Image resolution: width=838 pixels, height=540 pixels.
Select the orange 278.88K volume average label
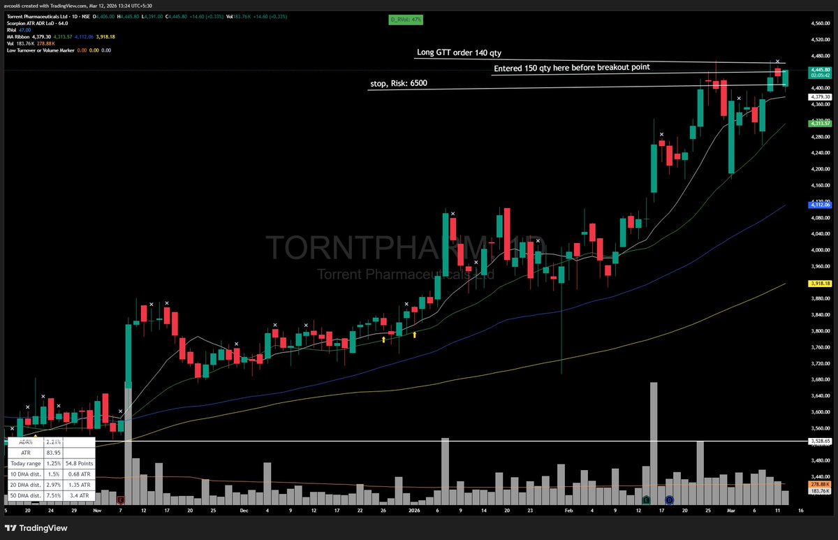point(820,484)
